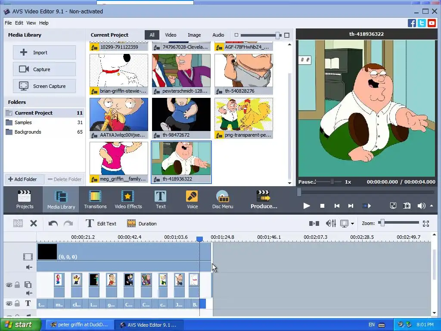The height and width of the screenshot is (331, 441).
Task: Open the View menu
Action: [x=31, y=23]
